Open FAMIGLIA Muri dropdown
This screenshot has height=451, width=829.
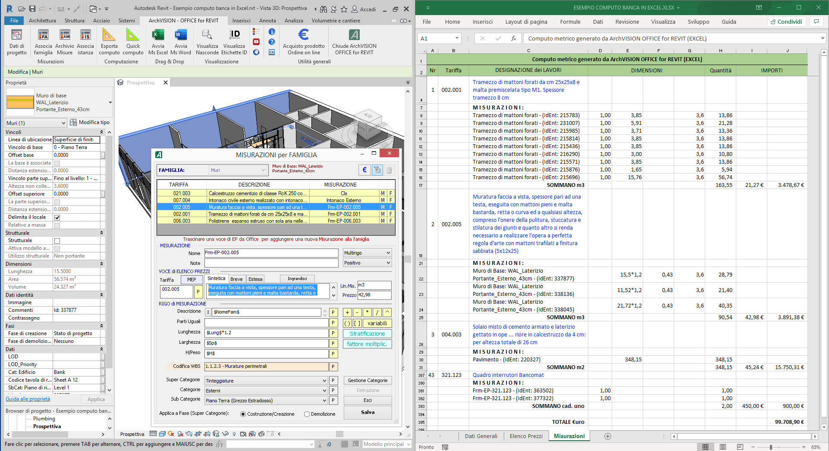[x=238, y=170]
